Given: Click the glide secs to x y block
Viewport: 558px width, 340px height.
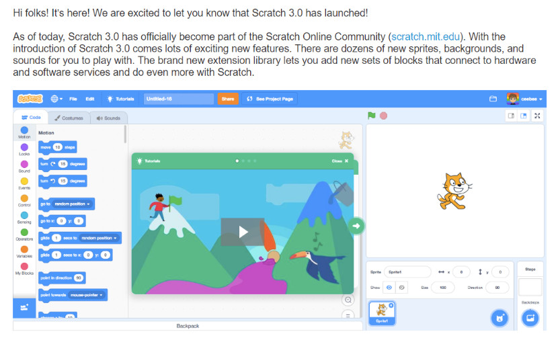Looking at the screenshot, I should click(75, 255).
